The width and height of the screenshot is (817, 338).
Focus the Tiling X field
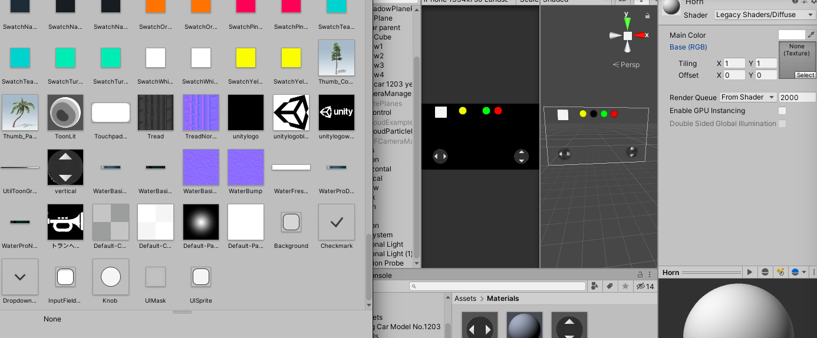point(734,64)
